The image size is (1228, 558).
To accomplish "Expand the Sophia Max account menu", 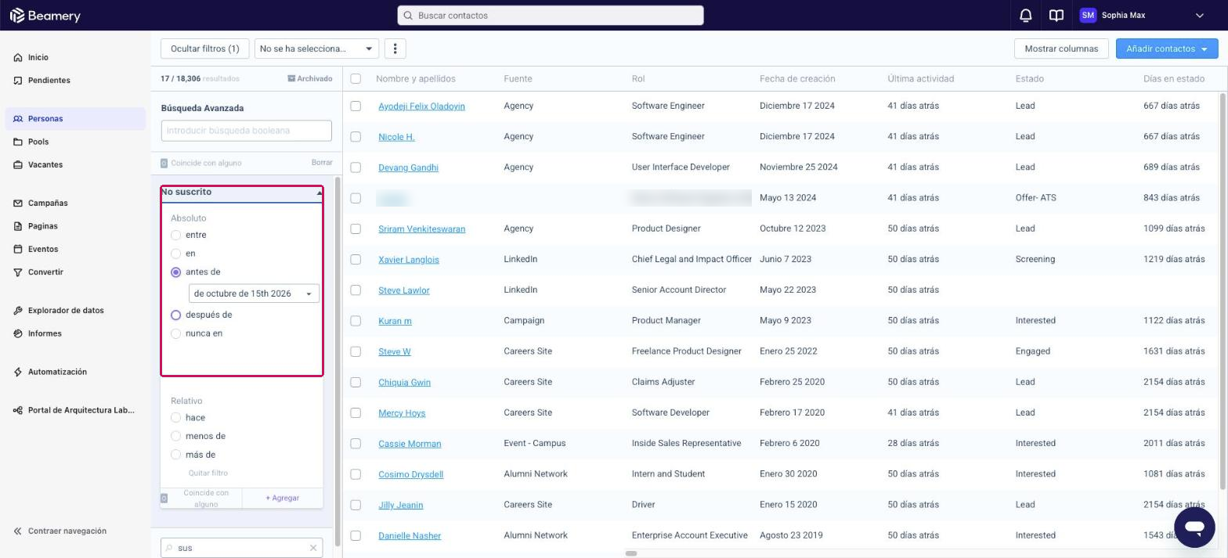I will click(x=1199, y=16).
